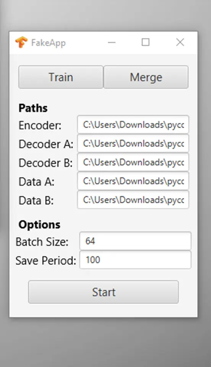Select the Decoder B path field
211x367 pixels.
coord(133,162)
